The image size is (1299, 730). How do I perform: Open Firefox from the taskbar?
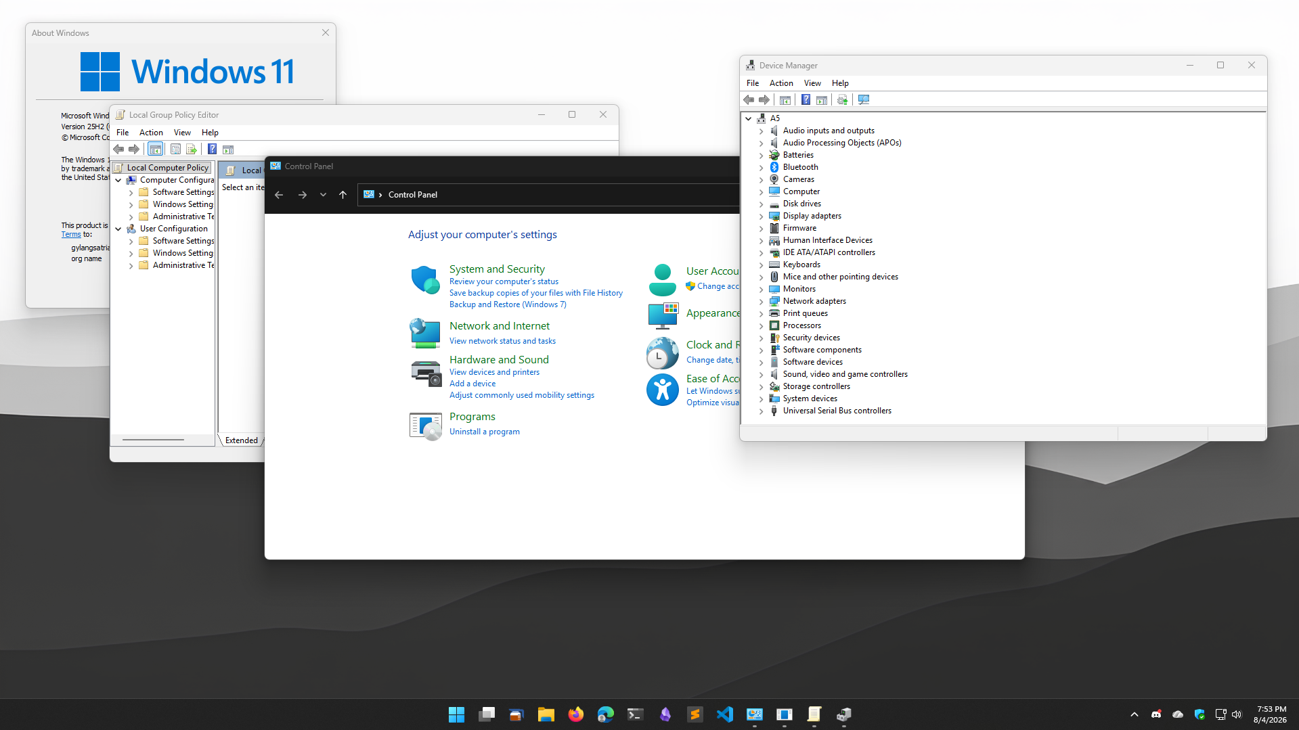click(576, 714)
